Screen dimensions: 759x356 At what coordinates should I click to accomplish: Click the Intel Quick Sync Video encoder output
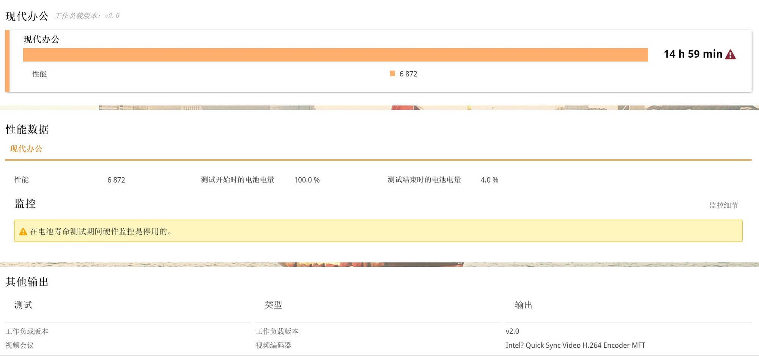coord(575,345)
